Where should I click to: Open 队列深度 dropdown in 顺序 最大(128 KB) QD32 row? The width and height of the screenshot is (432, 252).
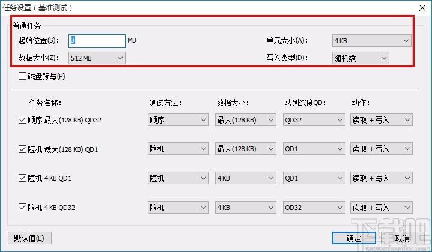click(x=314, y=120)
